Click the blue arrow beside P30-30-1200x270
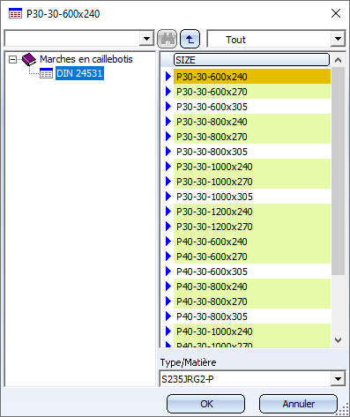 [168, 227]
